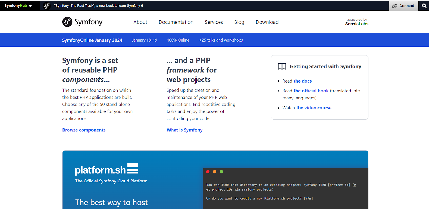Viewport: 429px width, 209px height.
Task: Click the open book icon
Action: click(x=282, y=66)
